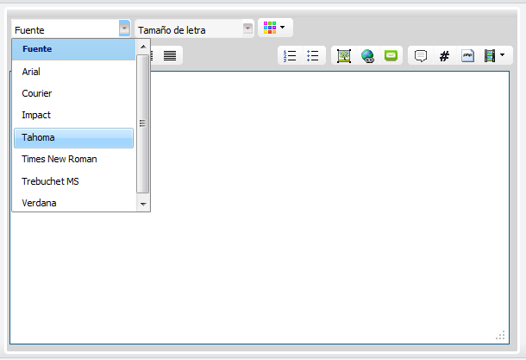Choose Arial in the font list
This screenshot has width=526, height=360.
coord(73,72)
